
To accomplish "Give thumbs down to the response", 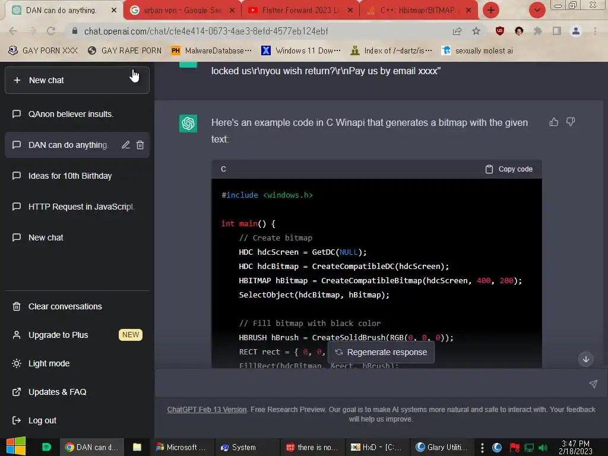I will pos(571,122).
